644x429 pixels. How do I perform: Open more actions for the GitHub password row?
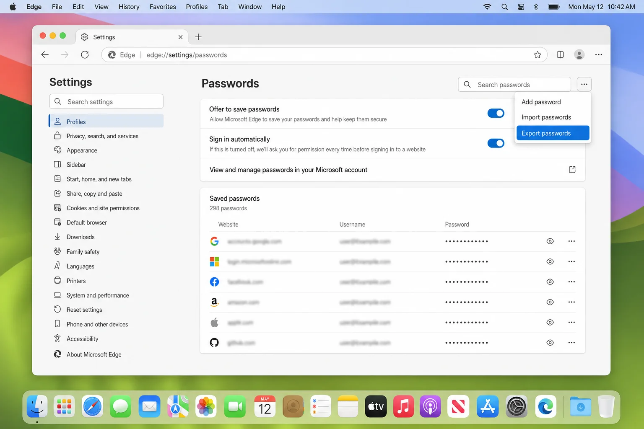[571, 343]
